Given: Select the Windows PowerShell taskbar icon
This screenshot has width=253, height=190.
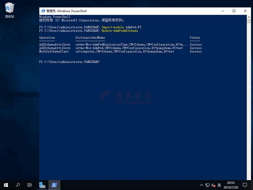Looking at the screenshot, I should [x=54, y=185].
